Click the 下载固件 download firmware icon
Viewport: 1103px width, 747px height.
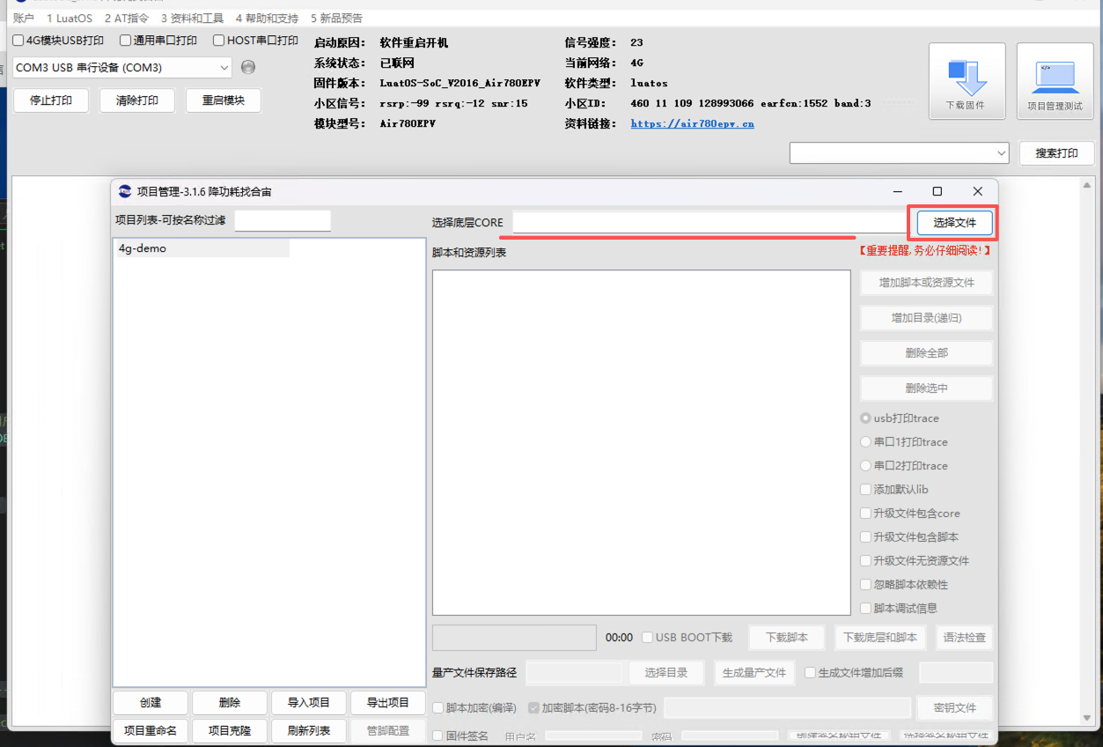point(967,81)
